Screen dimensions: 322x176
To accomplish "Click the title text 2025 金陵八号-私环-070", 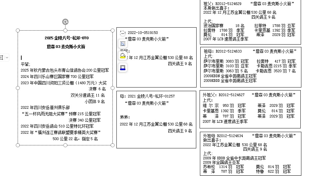I will (x=67, y=38).
